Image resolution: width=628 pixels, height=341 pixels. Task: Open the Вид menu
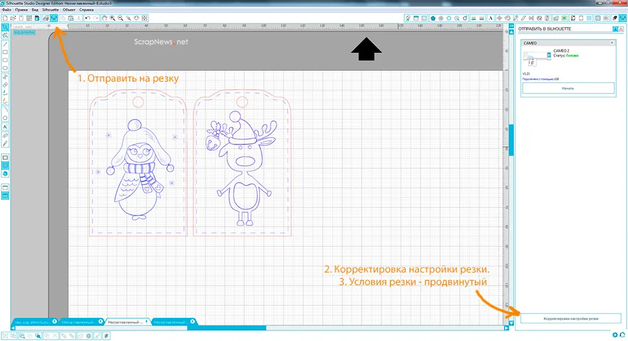pos(35,9)
